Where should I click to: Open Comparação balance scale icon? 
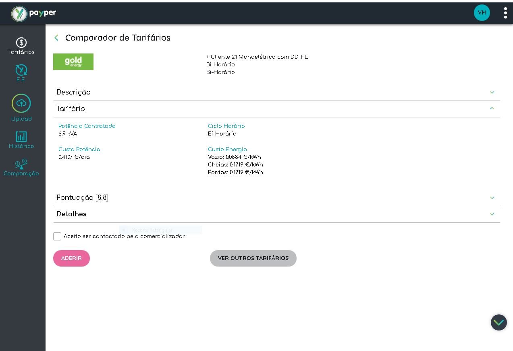pyautogui.click(x=21, y=164)
